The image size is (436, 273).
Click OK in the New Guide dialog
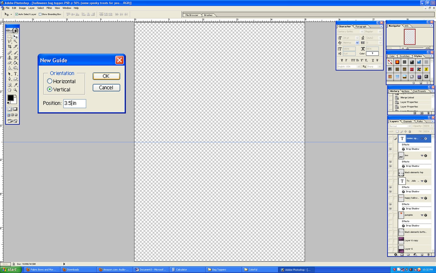coord(106,76)
